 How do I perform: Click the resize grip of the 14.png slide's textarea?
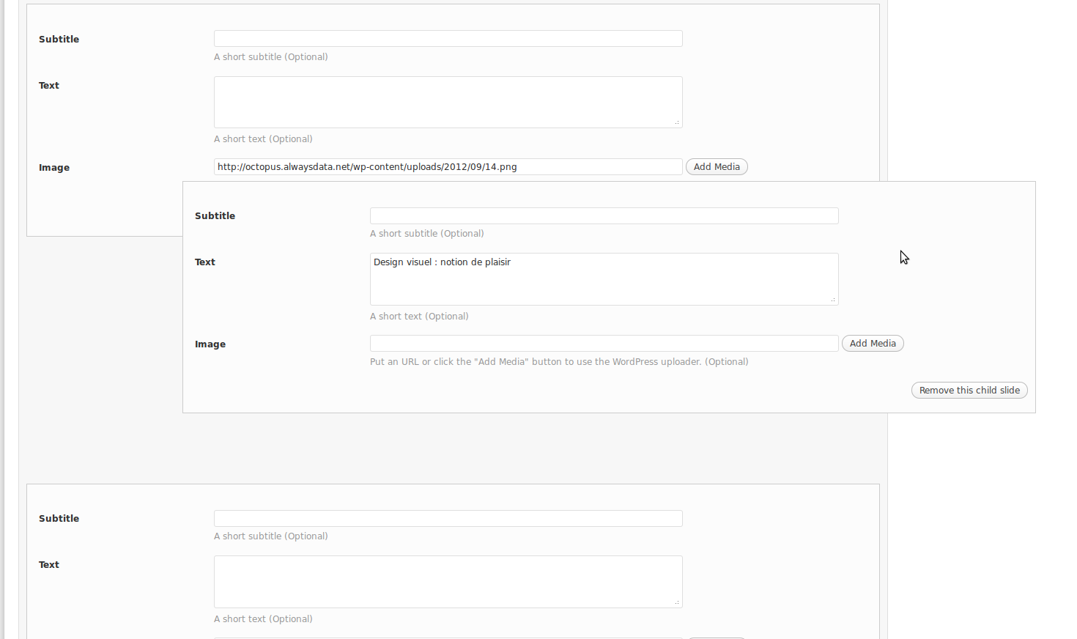677,122
